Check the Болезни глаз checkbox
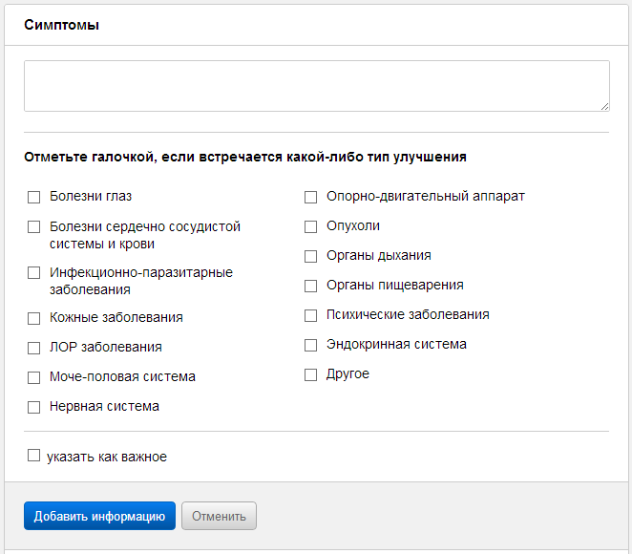 pyautogui.click(x=33, y=197)
